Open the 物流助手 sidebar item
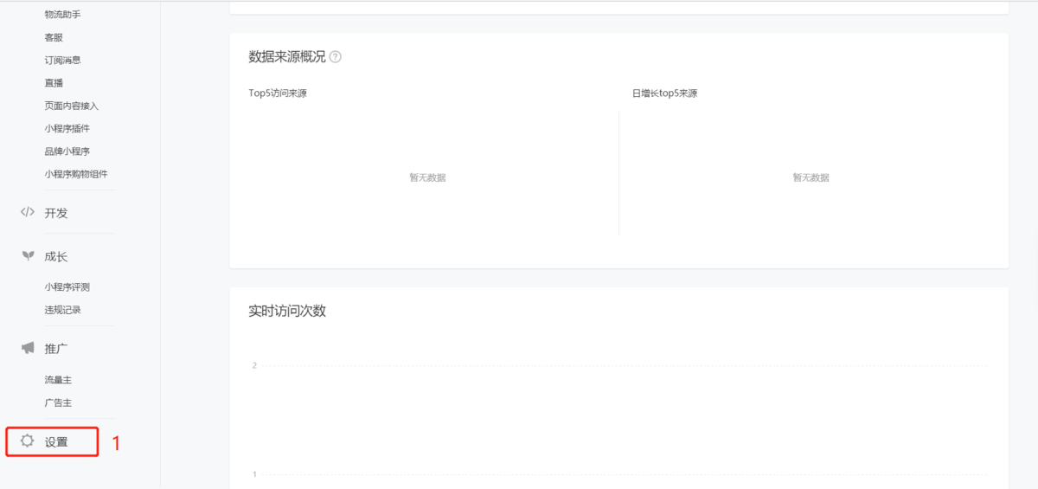 click(62, 15)
